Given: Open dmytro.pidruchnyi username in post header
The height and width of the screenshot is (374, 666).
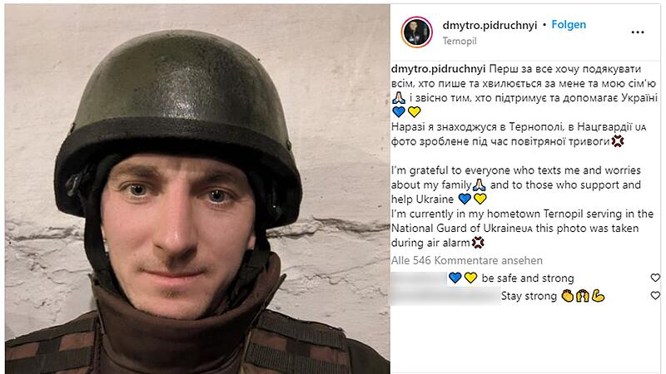Looking at the screenshot, I should coord(490,26).
